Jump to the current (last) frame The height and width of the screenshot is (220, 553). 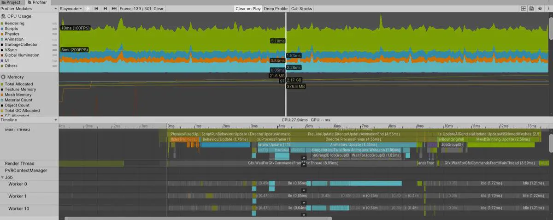(114, 9)
